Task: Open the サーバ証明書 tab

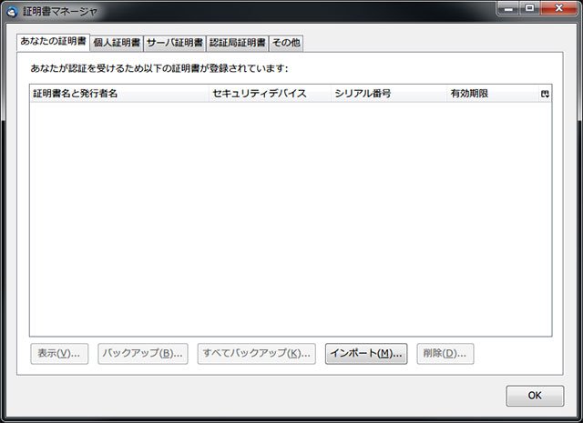Action: pyautogui.click(x=175, y=43)
